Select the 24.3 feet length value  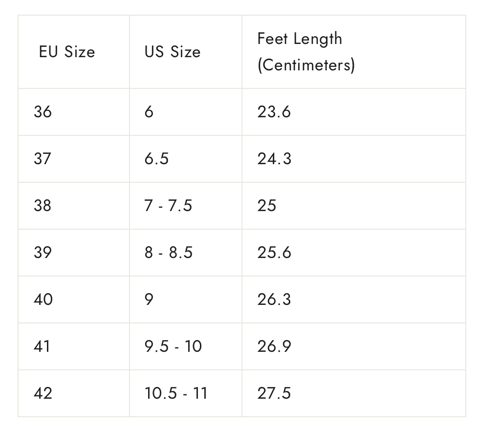coord(274,159)
